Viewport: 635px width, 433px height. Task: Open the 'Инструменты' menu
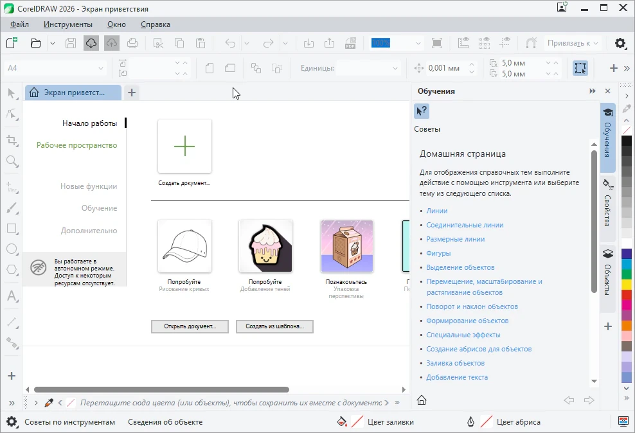(x=68, y=24)
